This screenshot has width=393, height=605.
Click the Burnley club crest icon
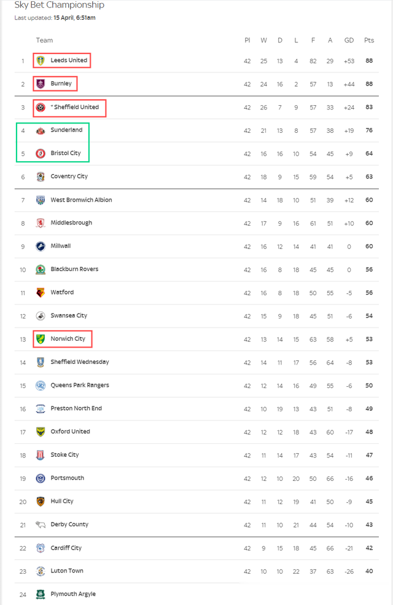click(41, 84)
